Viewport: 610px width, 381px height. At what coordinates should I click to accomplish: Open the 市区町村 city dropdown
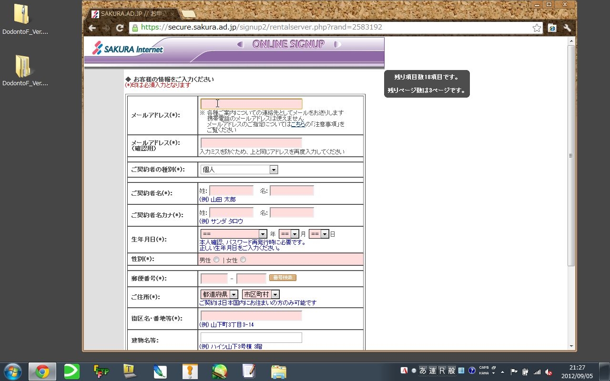point(261,294)
